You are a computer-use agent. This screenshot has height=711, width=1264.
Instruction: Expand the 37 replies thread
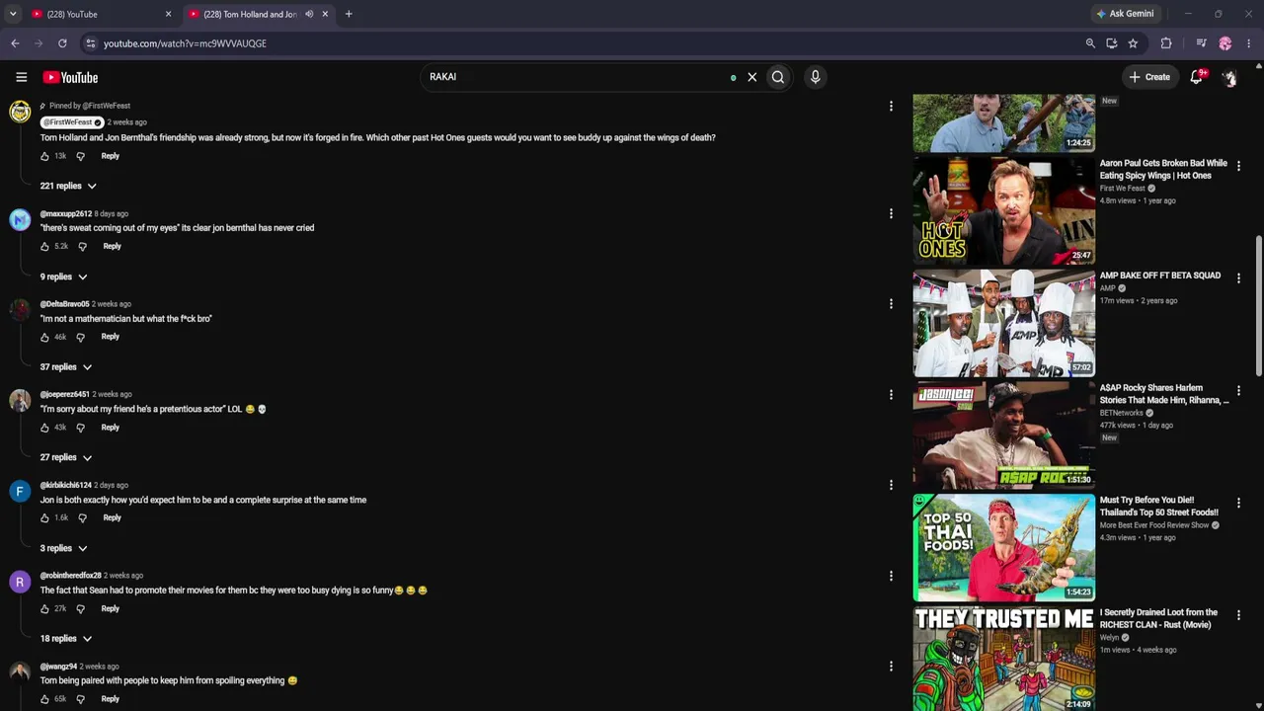pyautogui.click(x=66, y=367)
